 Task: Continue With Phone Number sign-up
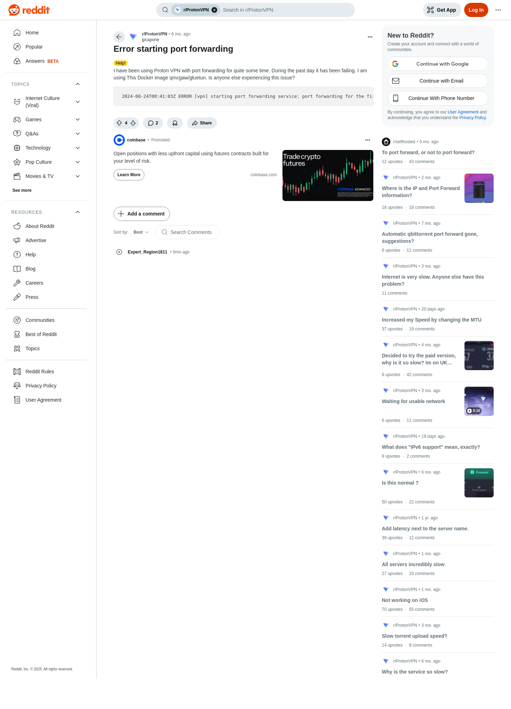coord(438,98)
